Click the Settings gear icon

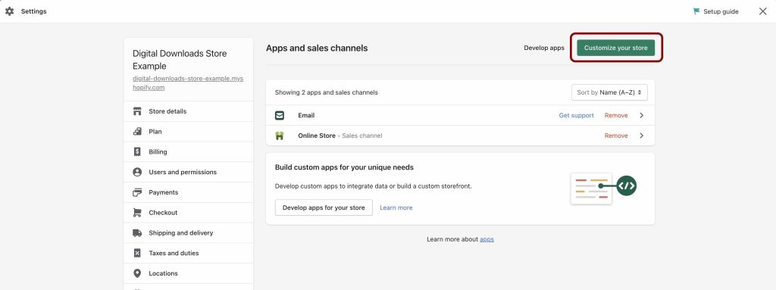[x=9, y=11]
